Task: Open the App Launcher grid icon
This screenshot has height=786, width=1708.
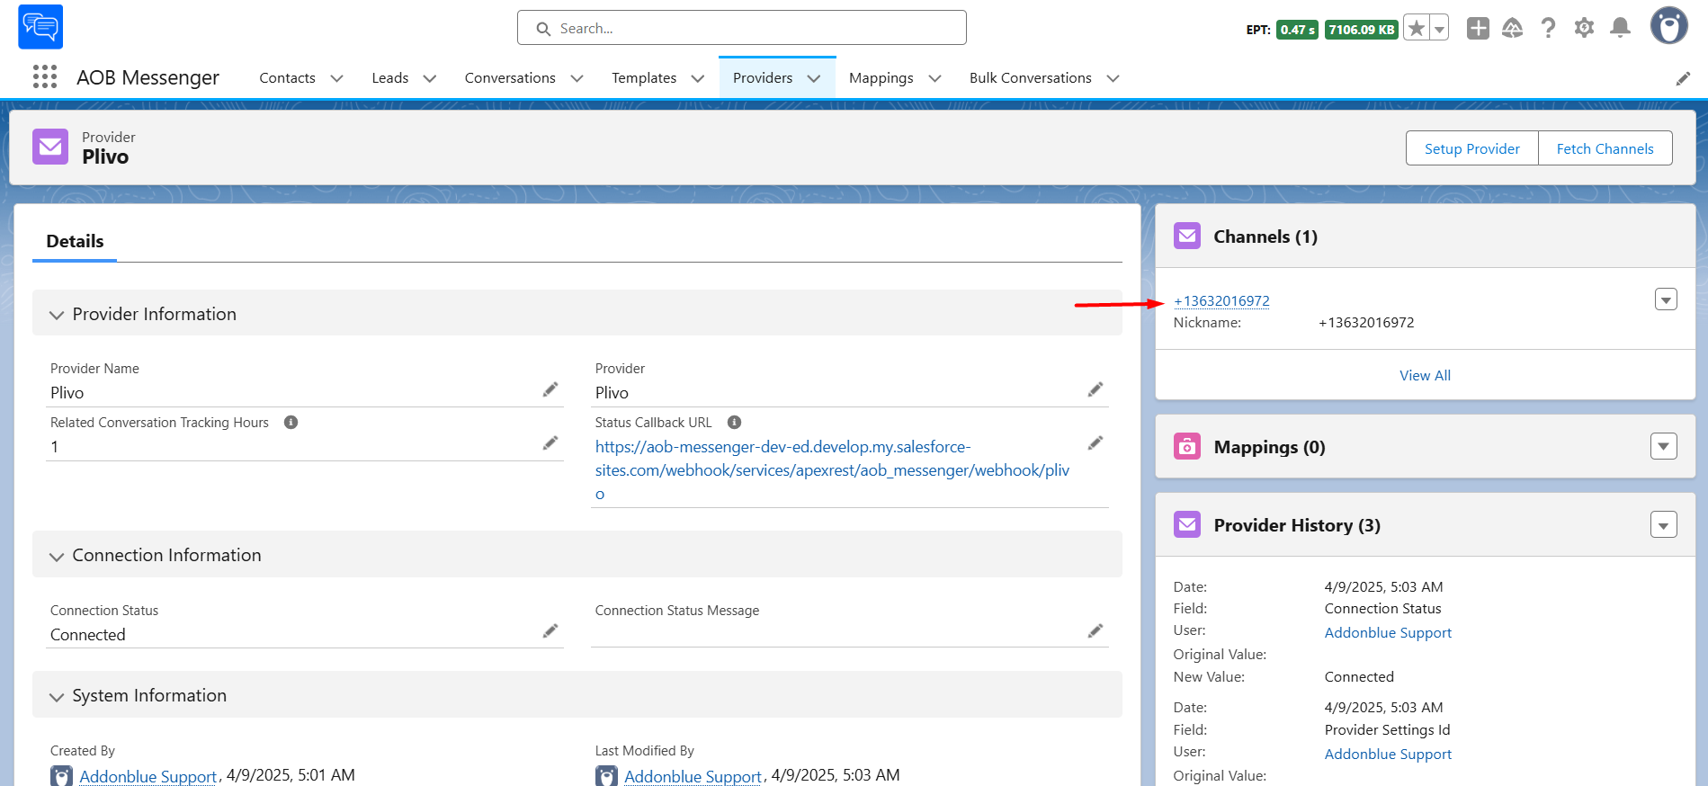Action: pos(45,77)
